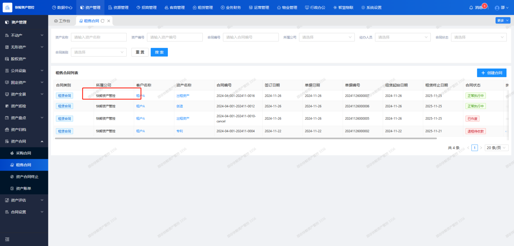Expand 公共设施 in the sidebar
This screenshot has width=514, height=246.
pos(24,71)
